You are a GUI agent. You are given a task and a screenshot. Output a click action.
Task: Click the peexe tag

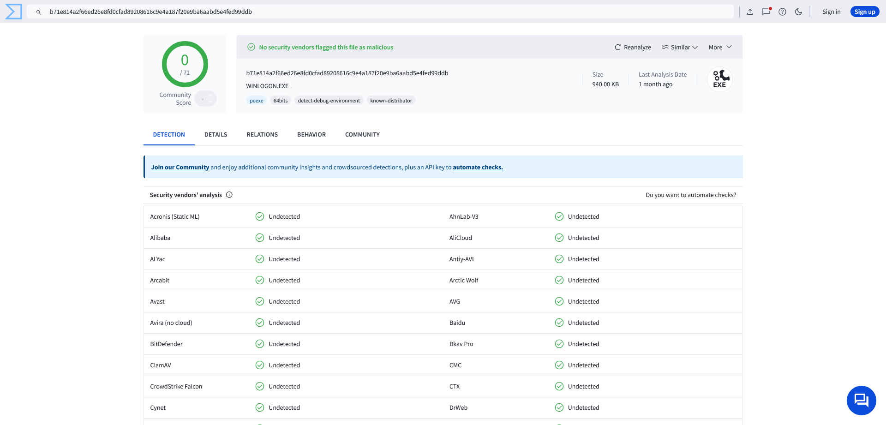[256, 101]
